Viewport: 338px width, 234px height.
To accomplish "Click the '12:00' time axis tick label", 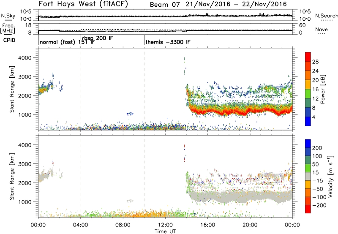I will pyautogui.click(x=165, y=225).
